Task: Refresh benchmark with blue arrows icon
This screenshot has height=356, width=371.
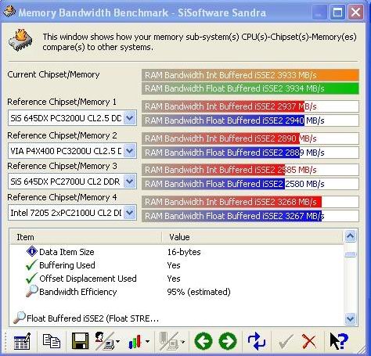Action: coord(257,341)
